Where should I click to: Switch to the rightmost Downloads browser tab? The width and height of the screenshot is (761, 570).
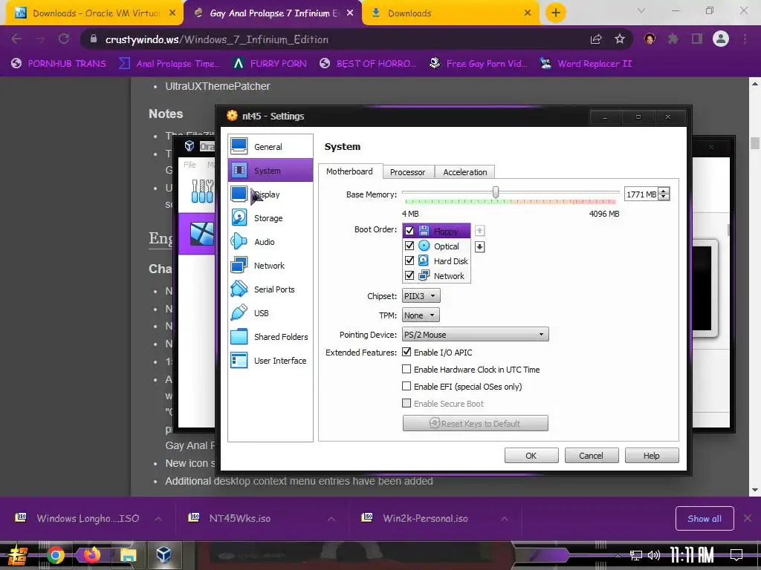coord(451,13)
